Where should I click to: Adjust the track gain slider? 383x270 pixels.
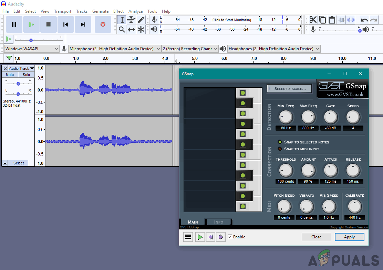click(x=18, y=84)
